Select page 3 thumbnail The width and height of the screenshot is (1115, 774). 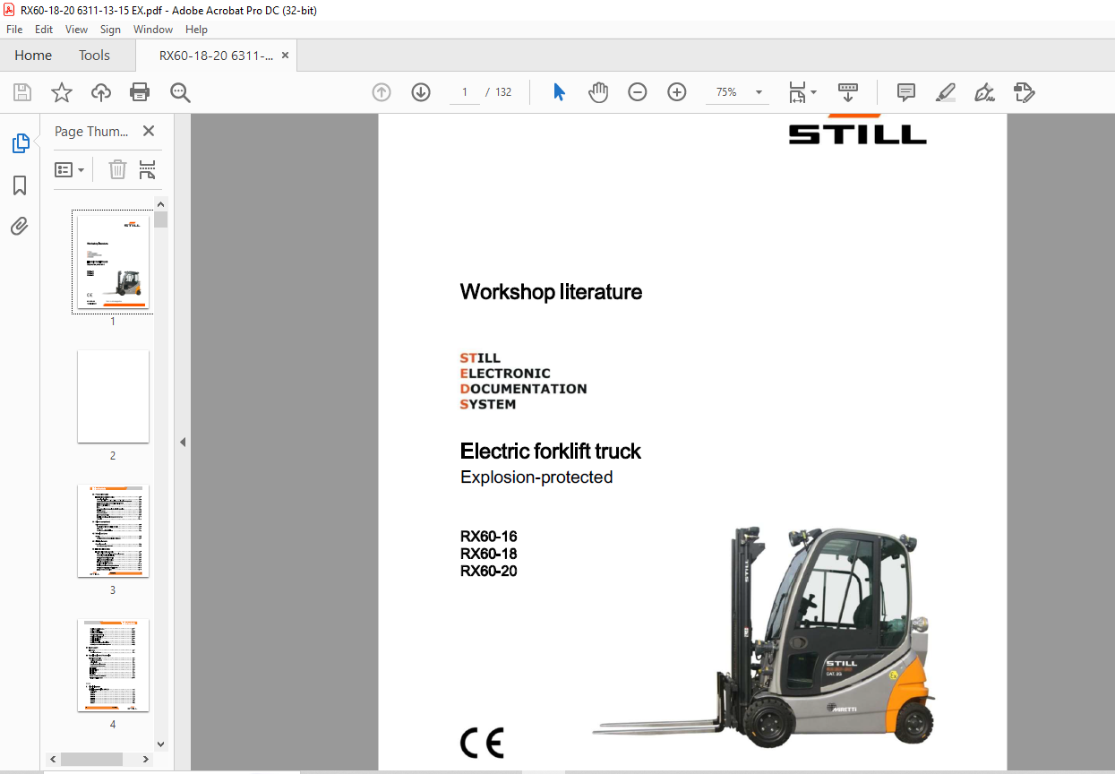pyautogui.click(x=113, y=531)
